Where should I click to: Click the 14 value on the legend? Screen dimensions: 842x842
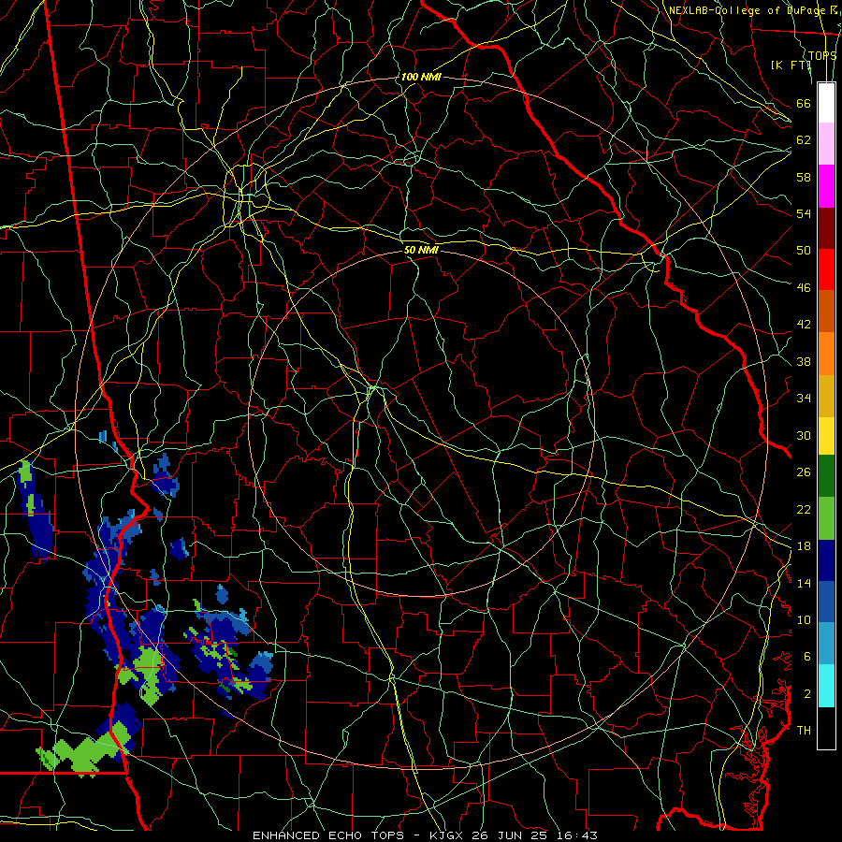click(804, 583)
